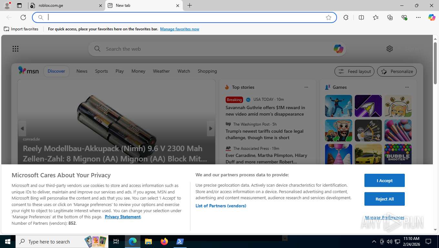Open Task View on the taskbar

coord(117,242)
